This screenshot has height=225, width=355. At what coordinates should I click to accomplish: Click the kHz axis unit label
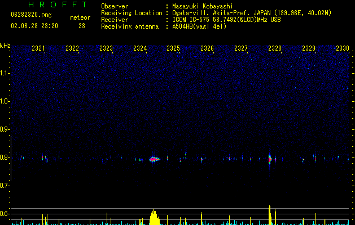click(x=5, y=46)
